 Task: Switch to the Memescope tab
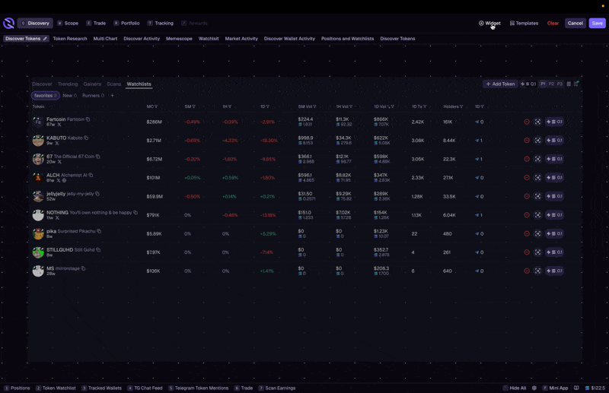coord(179,39)
